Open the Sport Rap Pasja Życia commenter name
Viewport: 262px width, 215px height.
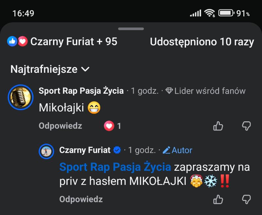[x=81, y=91]
